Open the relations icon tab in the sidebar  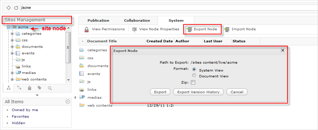(19, 88)
